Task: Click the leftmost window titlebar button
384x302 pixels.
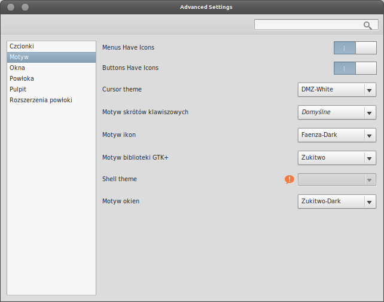Action: coord(11,7)
